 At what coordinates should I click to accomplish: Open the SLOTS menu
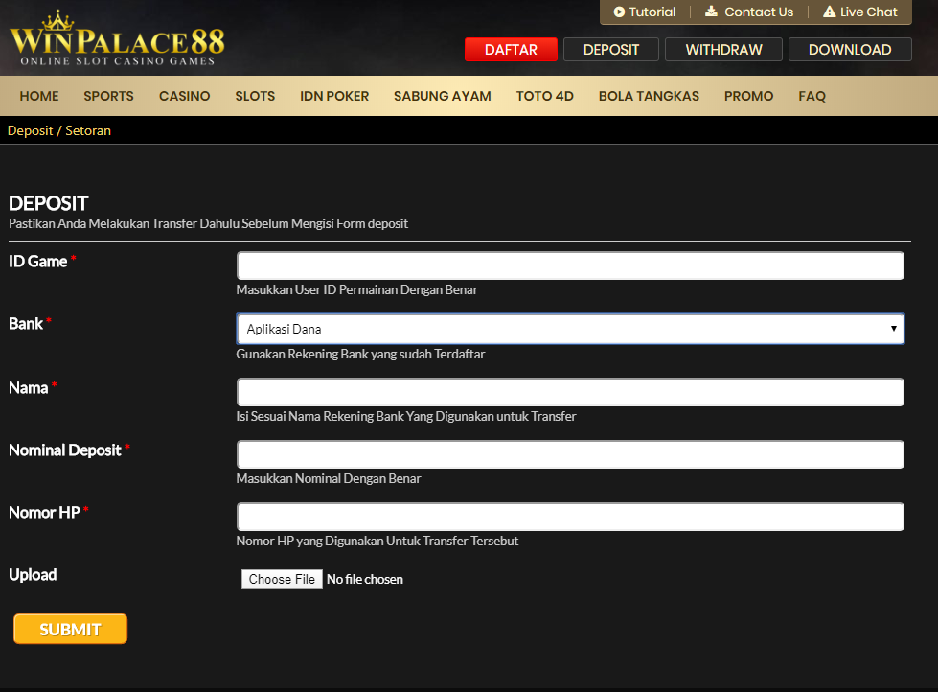click(255, 96)
